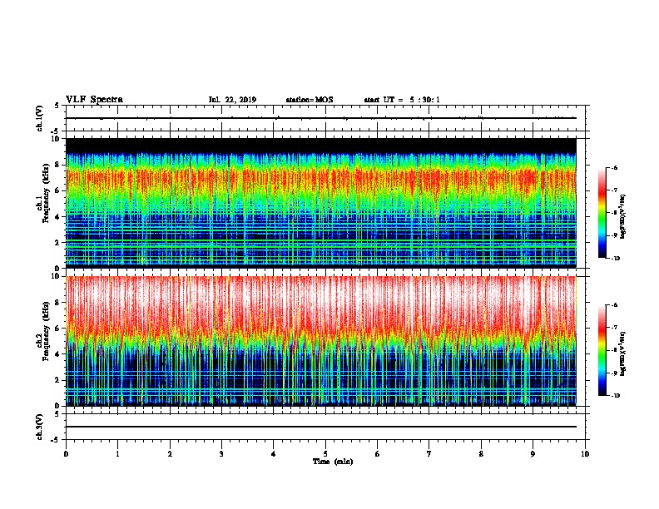Click the "Time (min)" axis label
The width and height of the screenshot is (659, 509).
(333, 462)
